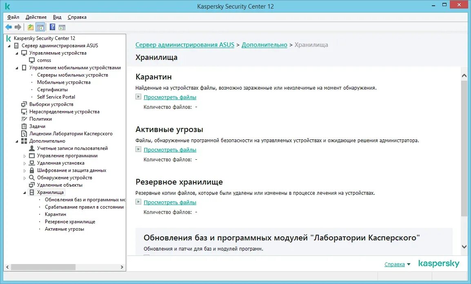Select Мобильные устройства in the tree
The width and height of the screenshot is (471, 284).
(64, 82)
